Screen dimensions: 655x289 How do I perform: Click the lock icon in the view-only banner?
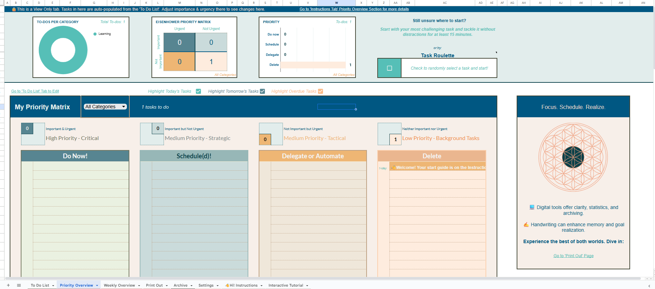coord(14,9)
